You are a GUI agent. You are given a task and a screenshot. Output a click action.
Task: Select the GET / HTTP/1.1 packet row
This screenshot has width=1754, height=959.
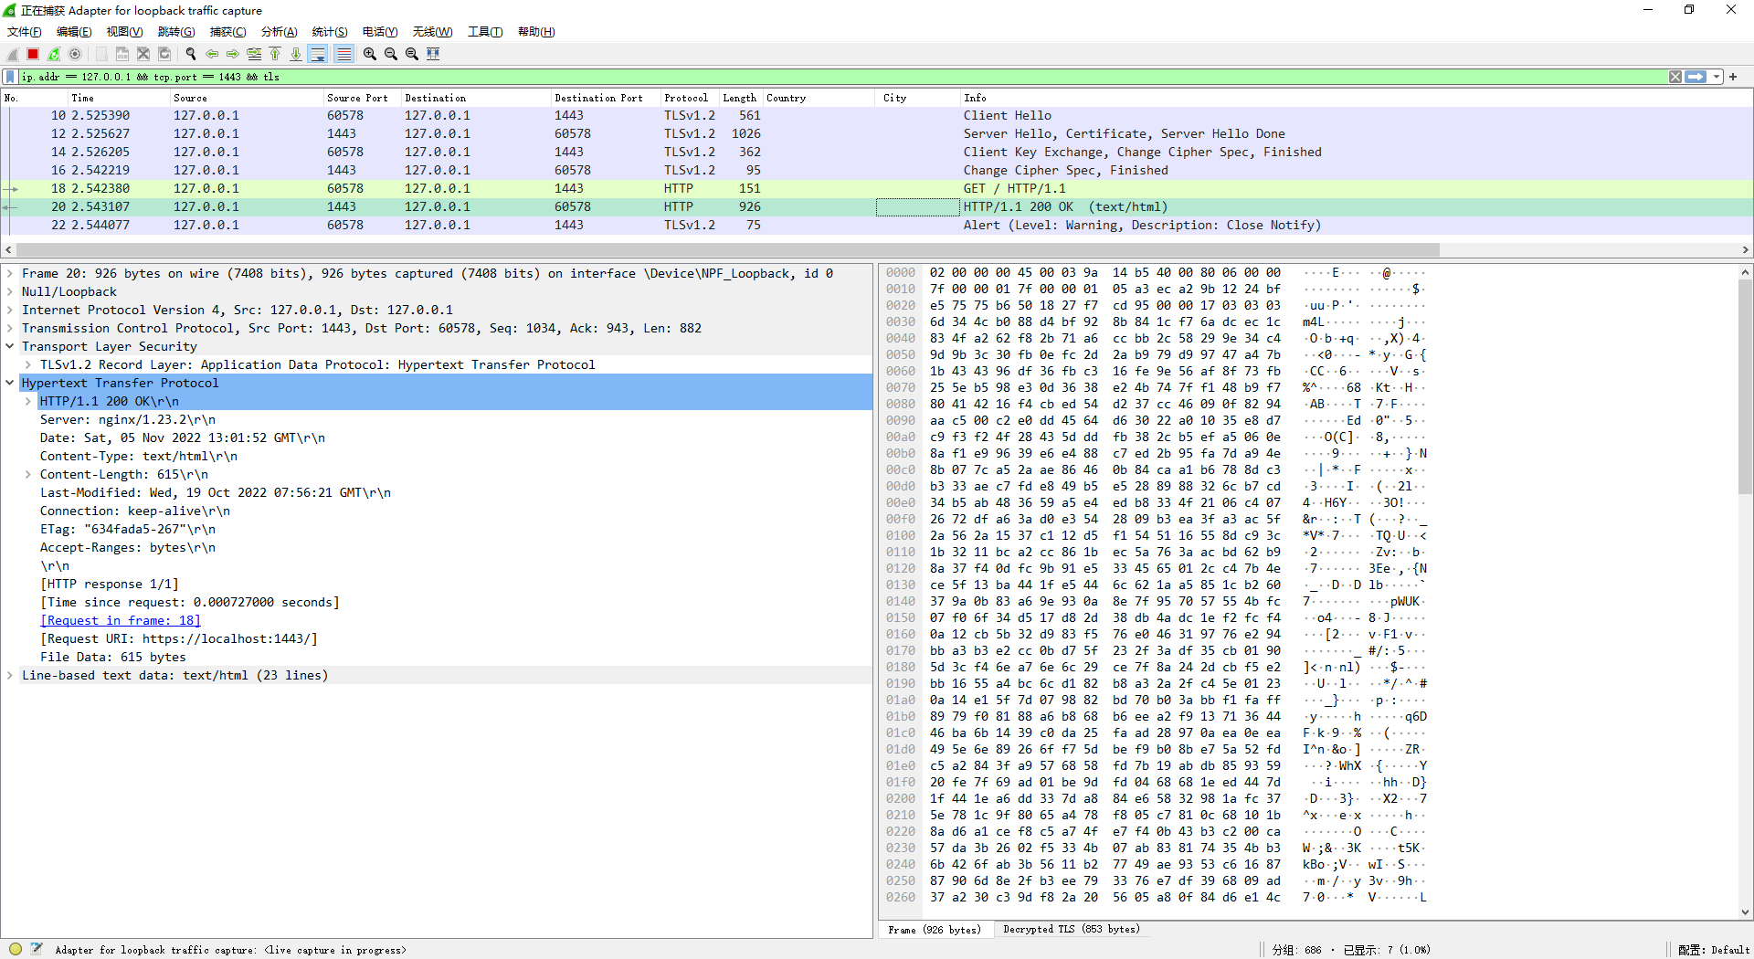[877, 188]
